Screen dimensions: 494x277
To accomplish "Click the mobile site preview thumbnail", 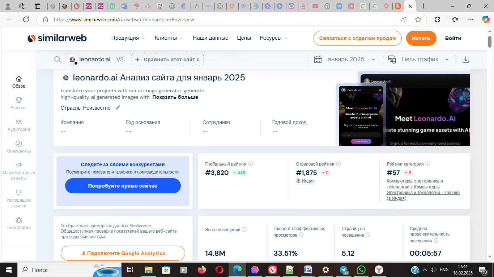I will 361,115.
